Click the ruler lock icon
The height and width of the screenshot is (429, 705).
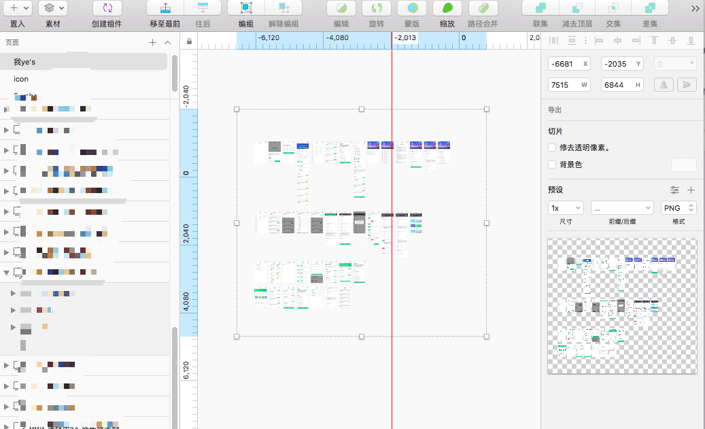click(x=189, y=41)
